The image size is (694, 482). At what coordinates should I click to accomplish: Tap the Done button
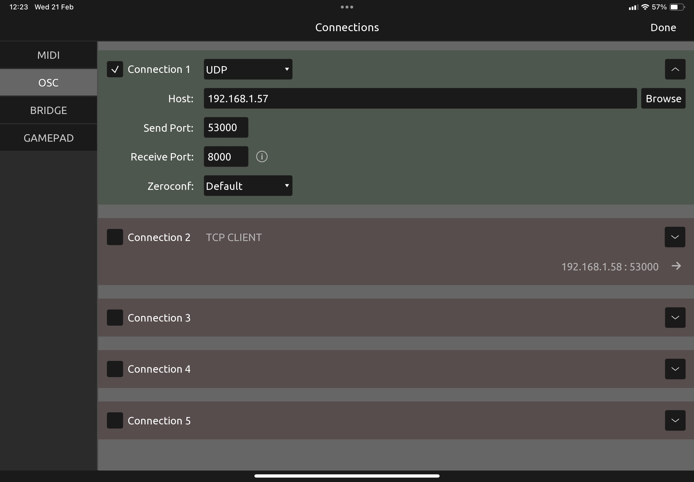[x=663, y=27]
